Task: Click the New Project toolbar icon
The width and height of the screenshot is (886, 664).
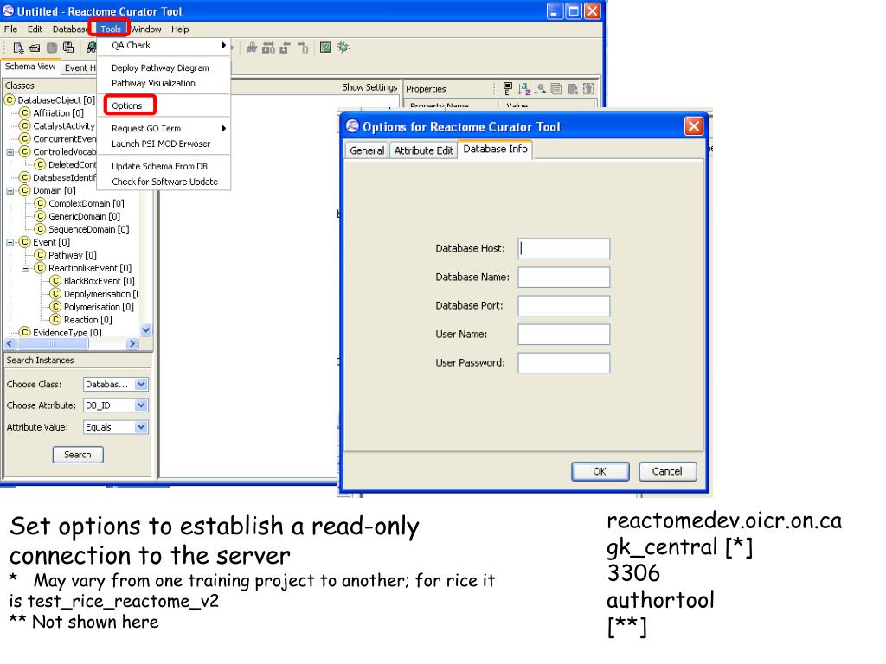Action: [18, 48]
